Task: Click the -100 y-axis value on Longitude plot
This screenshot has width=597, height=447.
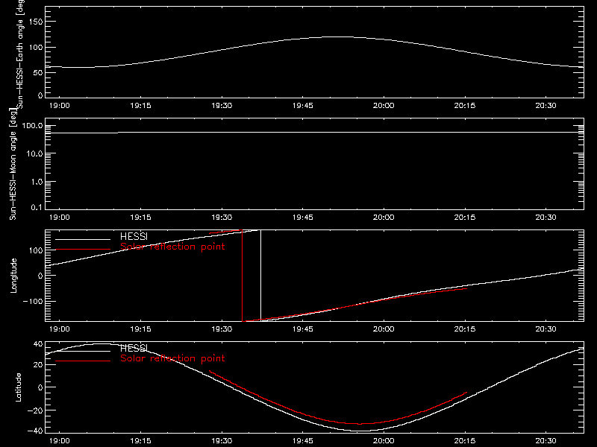Action: pyautogui.click(x=33, y=302)
